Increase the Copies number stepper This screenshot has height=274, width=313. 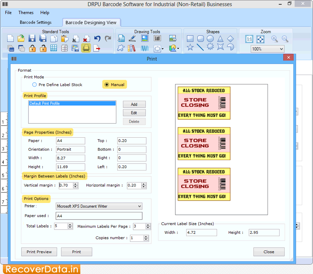(x=146, y=236)
